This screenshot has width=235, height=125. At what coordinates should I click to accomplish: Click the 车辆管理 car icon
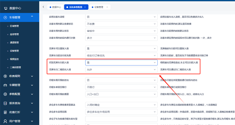(x=5, y=85)
